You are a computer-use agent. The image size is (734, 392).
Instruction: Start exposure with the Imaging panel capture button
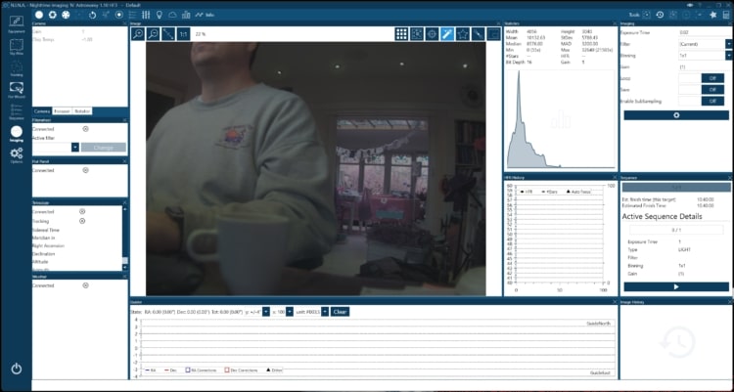click(676, 115)
